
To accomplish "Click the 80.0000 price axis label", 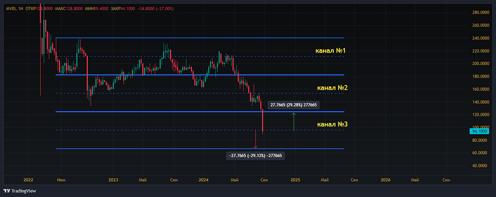I will [x=480, y=140].
